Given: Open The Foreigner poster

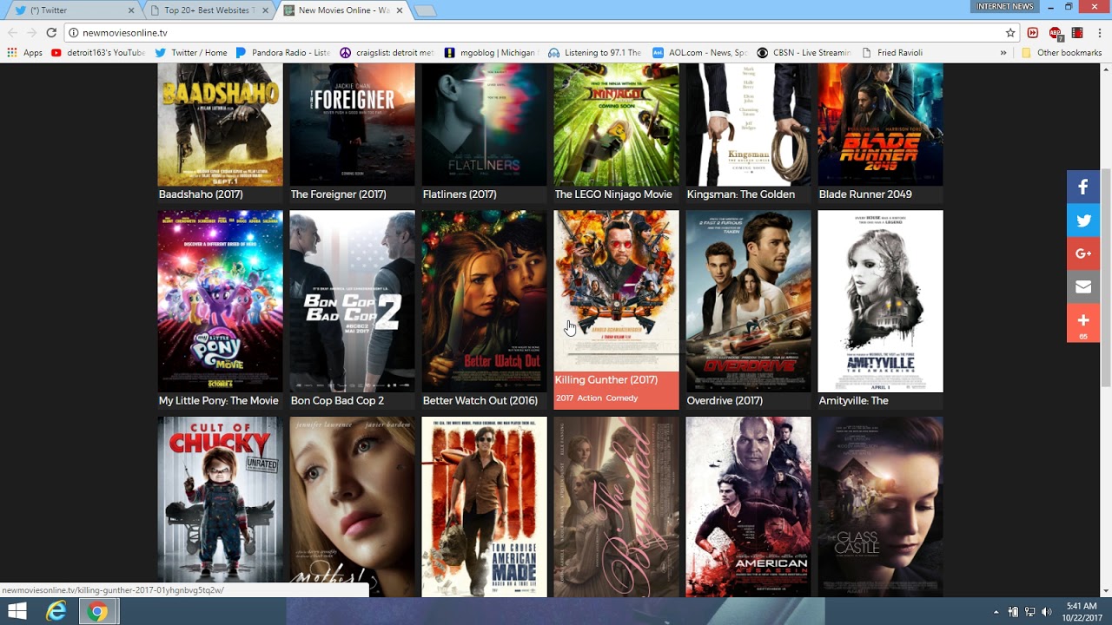Looking at the screenshot, I should pyautogui.click(x=352, y=124).
